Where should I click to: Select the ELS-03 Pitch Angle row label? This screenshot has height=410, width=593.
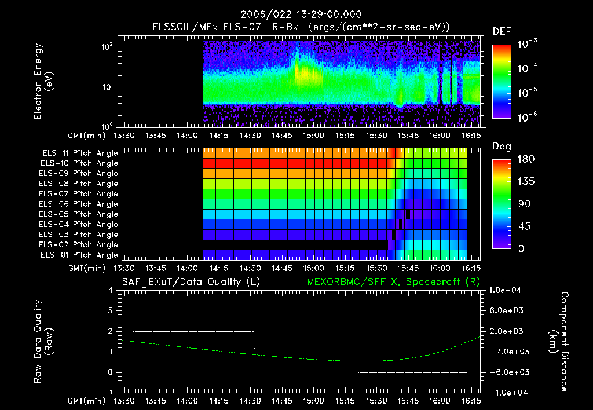point(79,235)
